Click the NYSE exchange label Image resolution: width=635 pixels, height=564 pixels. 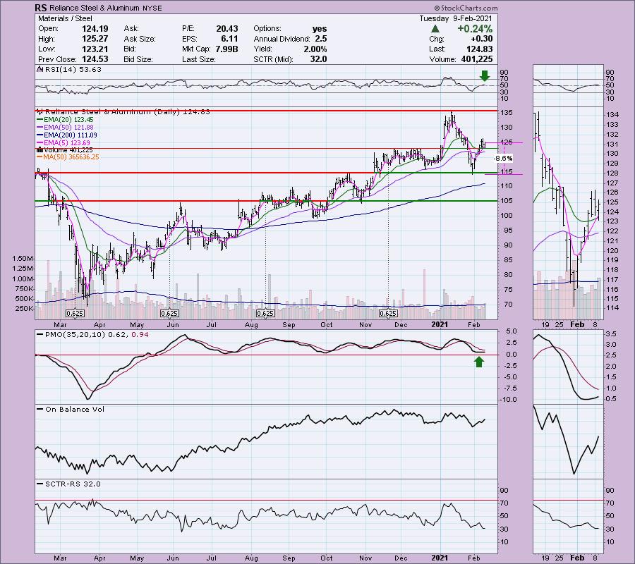click(x=152, y=8)
